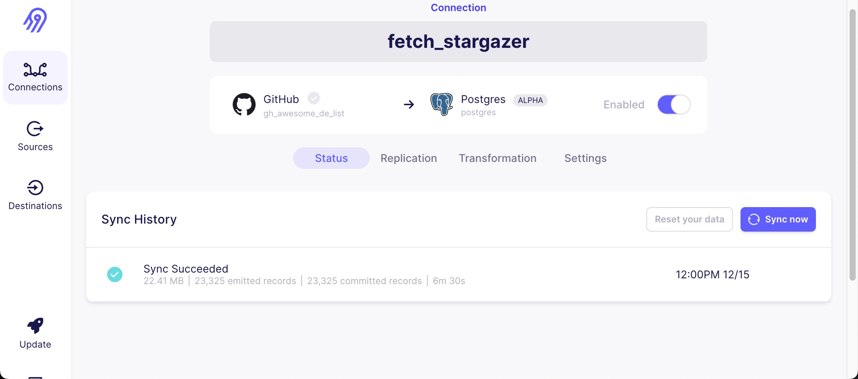Click the Update rocket icon
The height and width of the screenshot is (379, 858).
pyautogui.click(x=35, y=326)
